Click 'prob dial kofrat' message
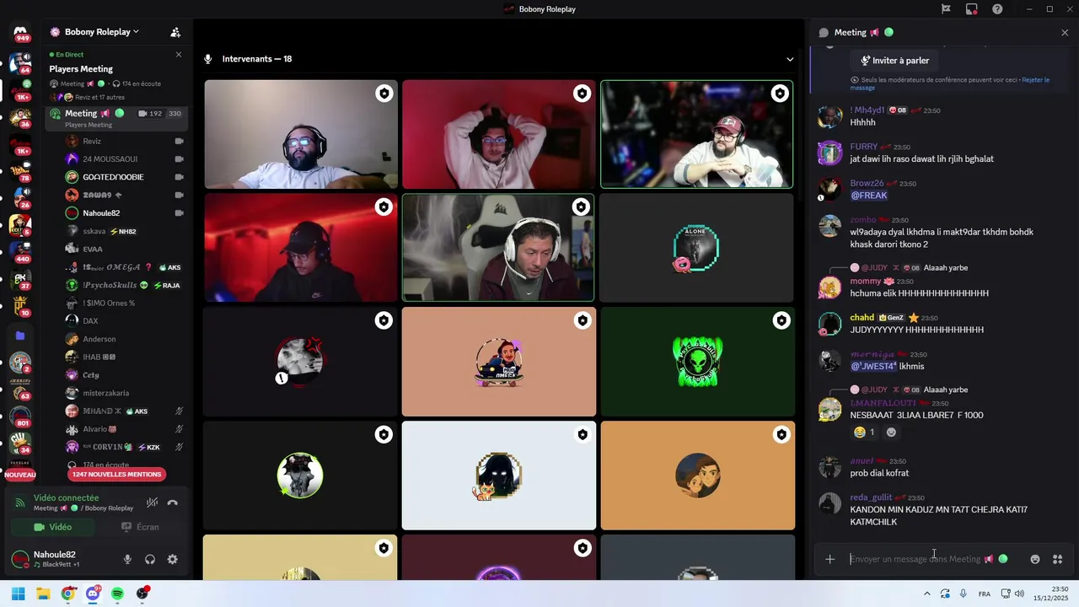Viewport: 1079px width, 607px height. pyautogui.click(x=879, y=473)
